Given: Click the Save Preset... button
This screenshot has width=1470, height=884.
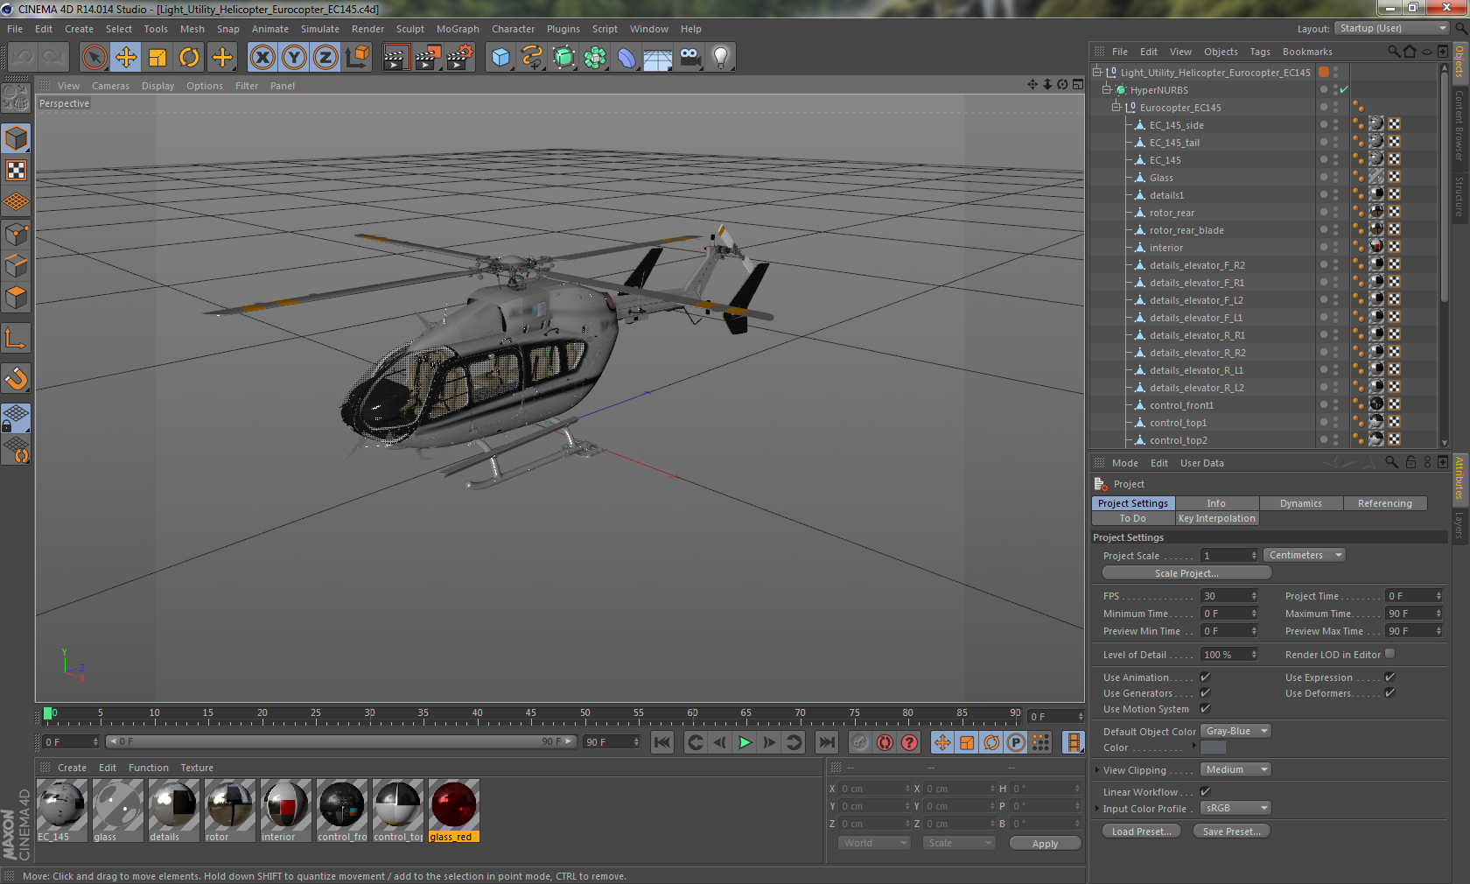Looking at the screenshot, I should click(x=1232, y=831).
